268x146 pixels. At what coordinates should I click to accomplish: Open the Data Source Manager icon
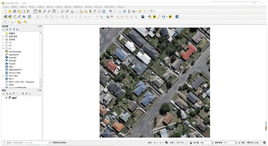6,17
